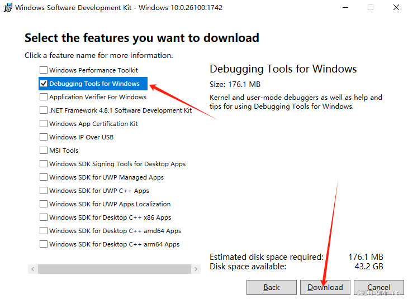The width and height of the screenshot is (408, 300).
Task: Check the Desktop C++ x86 Apps checkbox
Action: pos(44,217)
